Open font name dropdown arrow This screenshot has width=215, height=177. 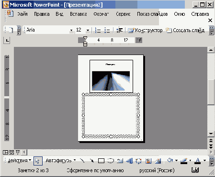tap(71, 30)
